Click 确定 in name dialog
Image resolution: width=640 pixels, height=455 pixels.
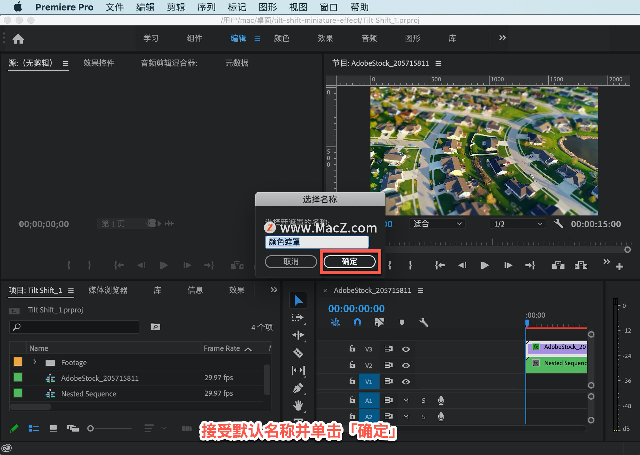349,262
